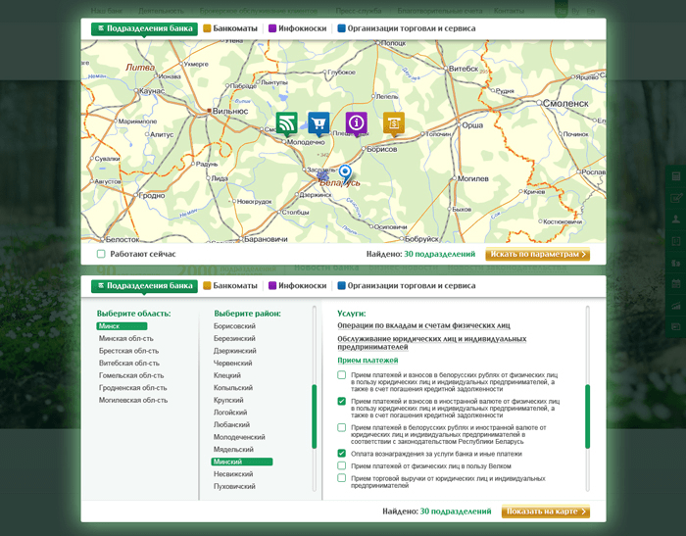Screen dimensions: 686x536
Task: Switch site language to By
Action: tap(576, 11)
